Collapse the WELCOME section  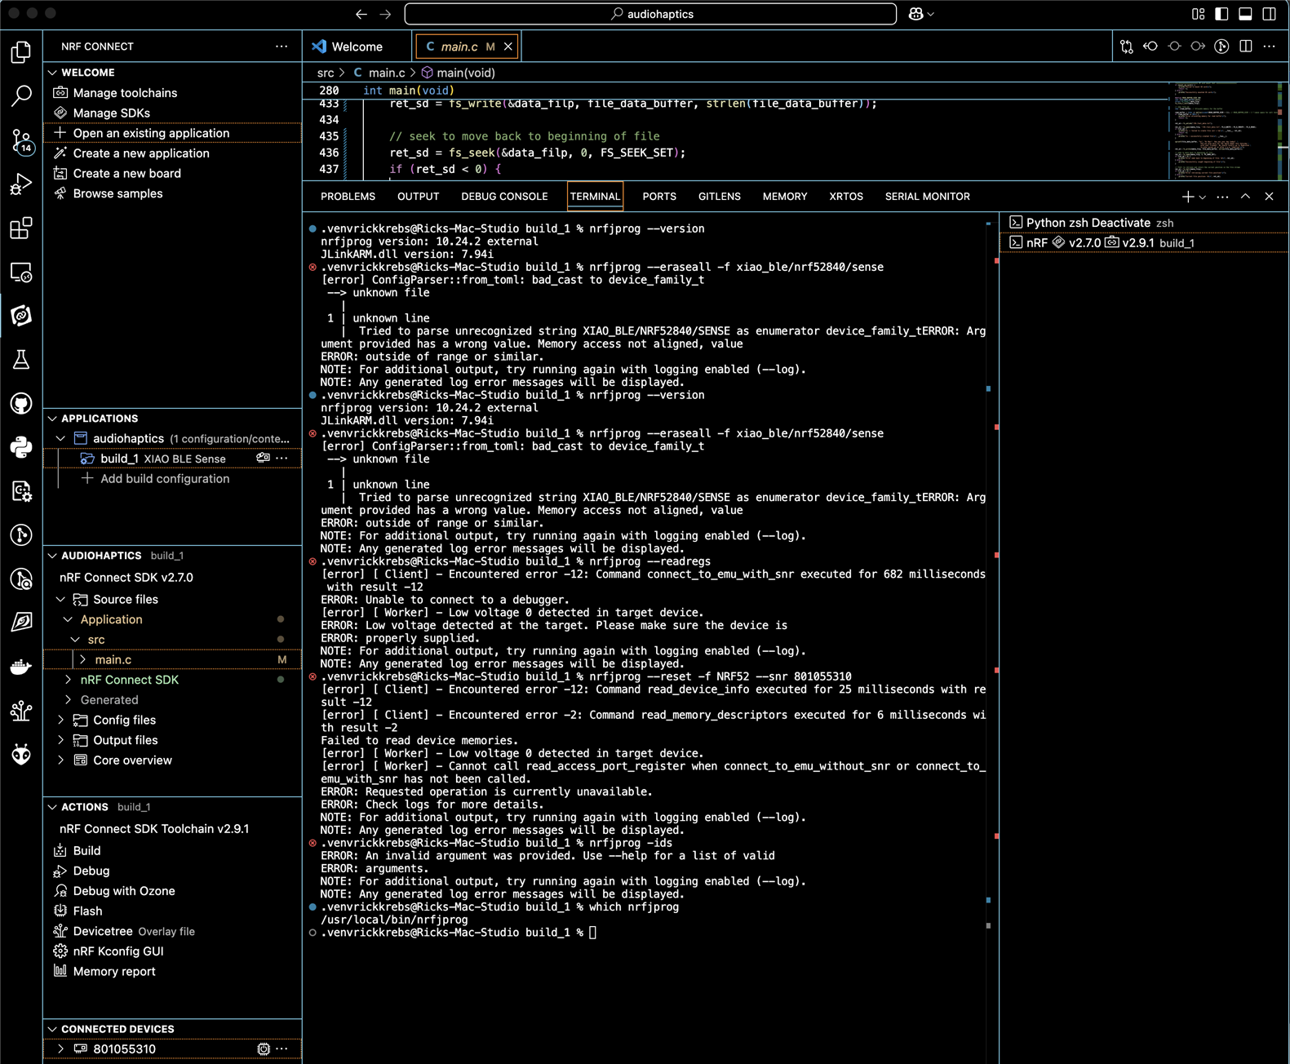coord(53,73)
